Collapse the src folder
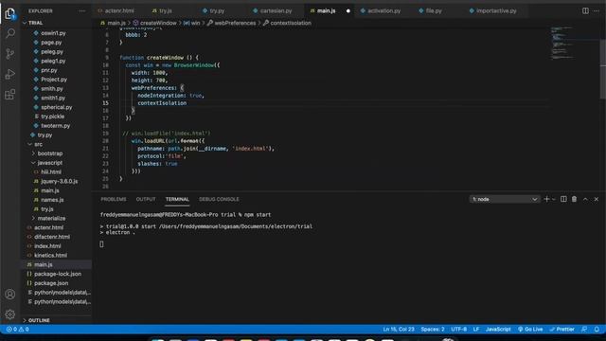606x341 pixels. coord(38,144)
